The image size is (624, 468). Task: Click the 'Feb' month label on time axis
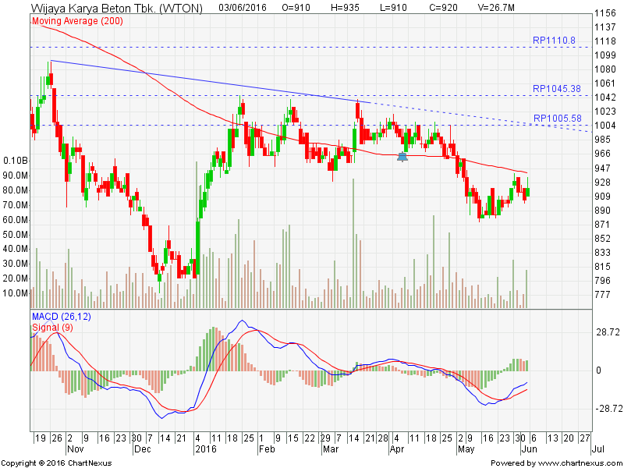point(267,449)
